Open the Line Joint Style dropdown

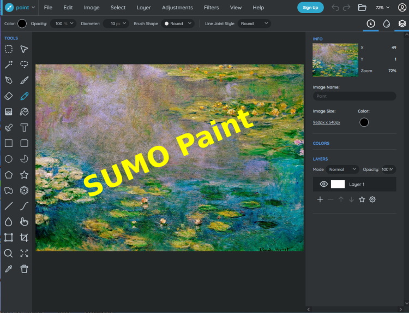(x=254, y=23)
